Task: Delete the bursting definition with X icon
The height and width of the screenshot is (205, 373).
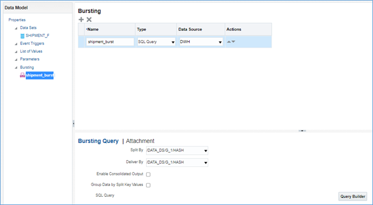Action: 89,20
